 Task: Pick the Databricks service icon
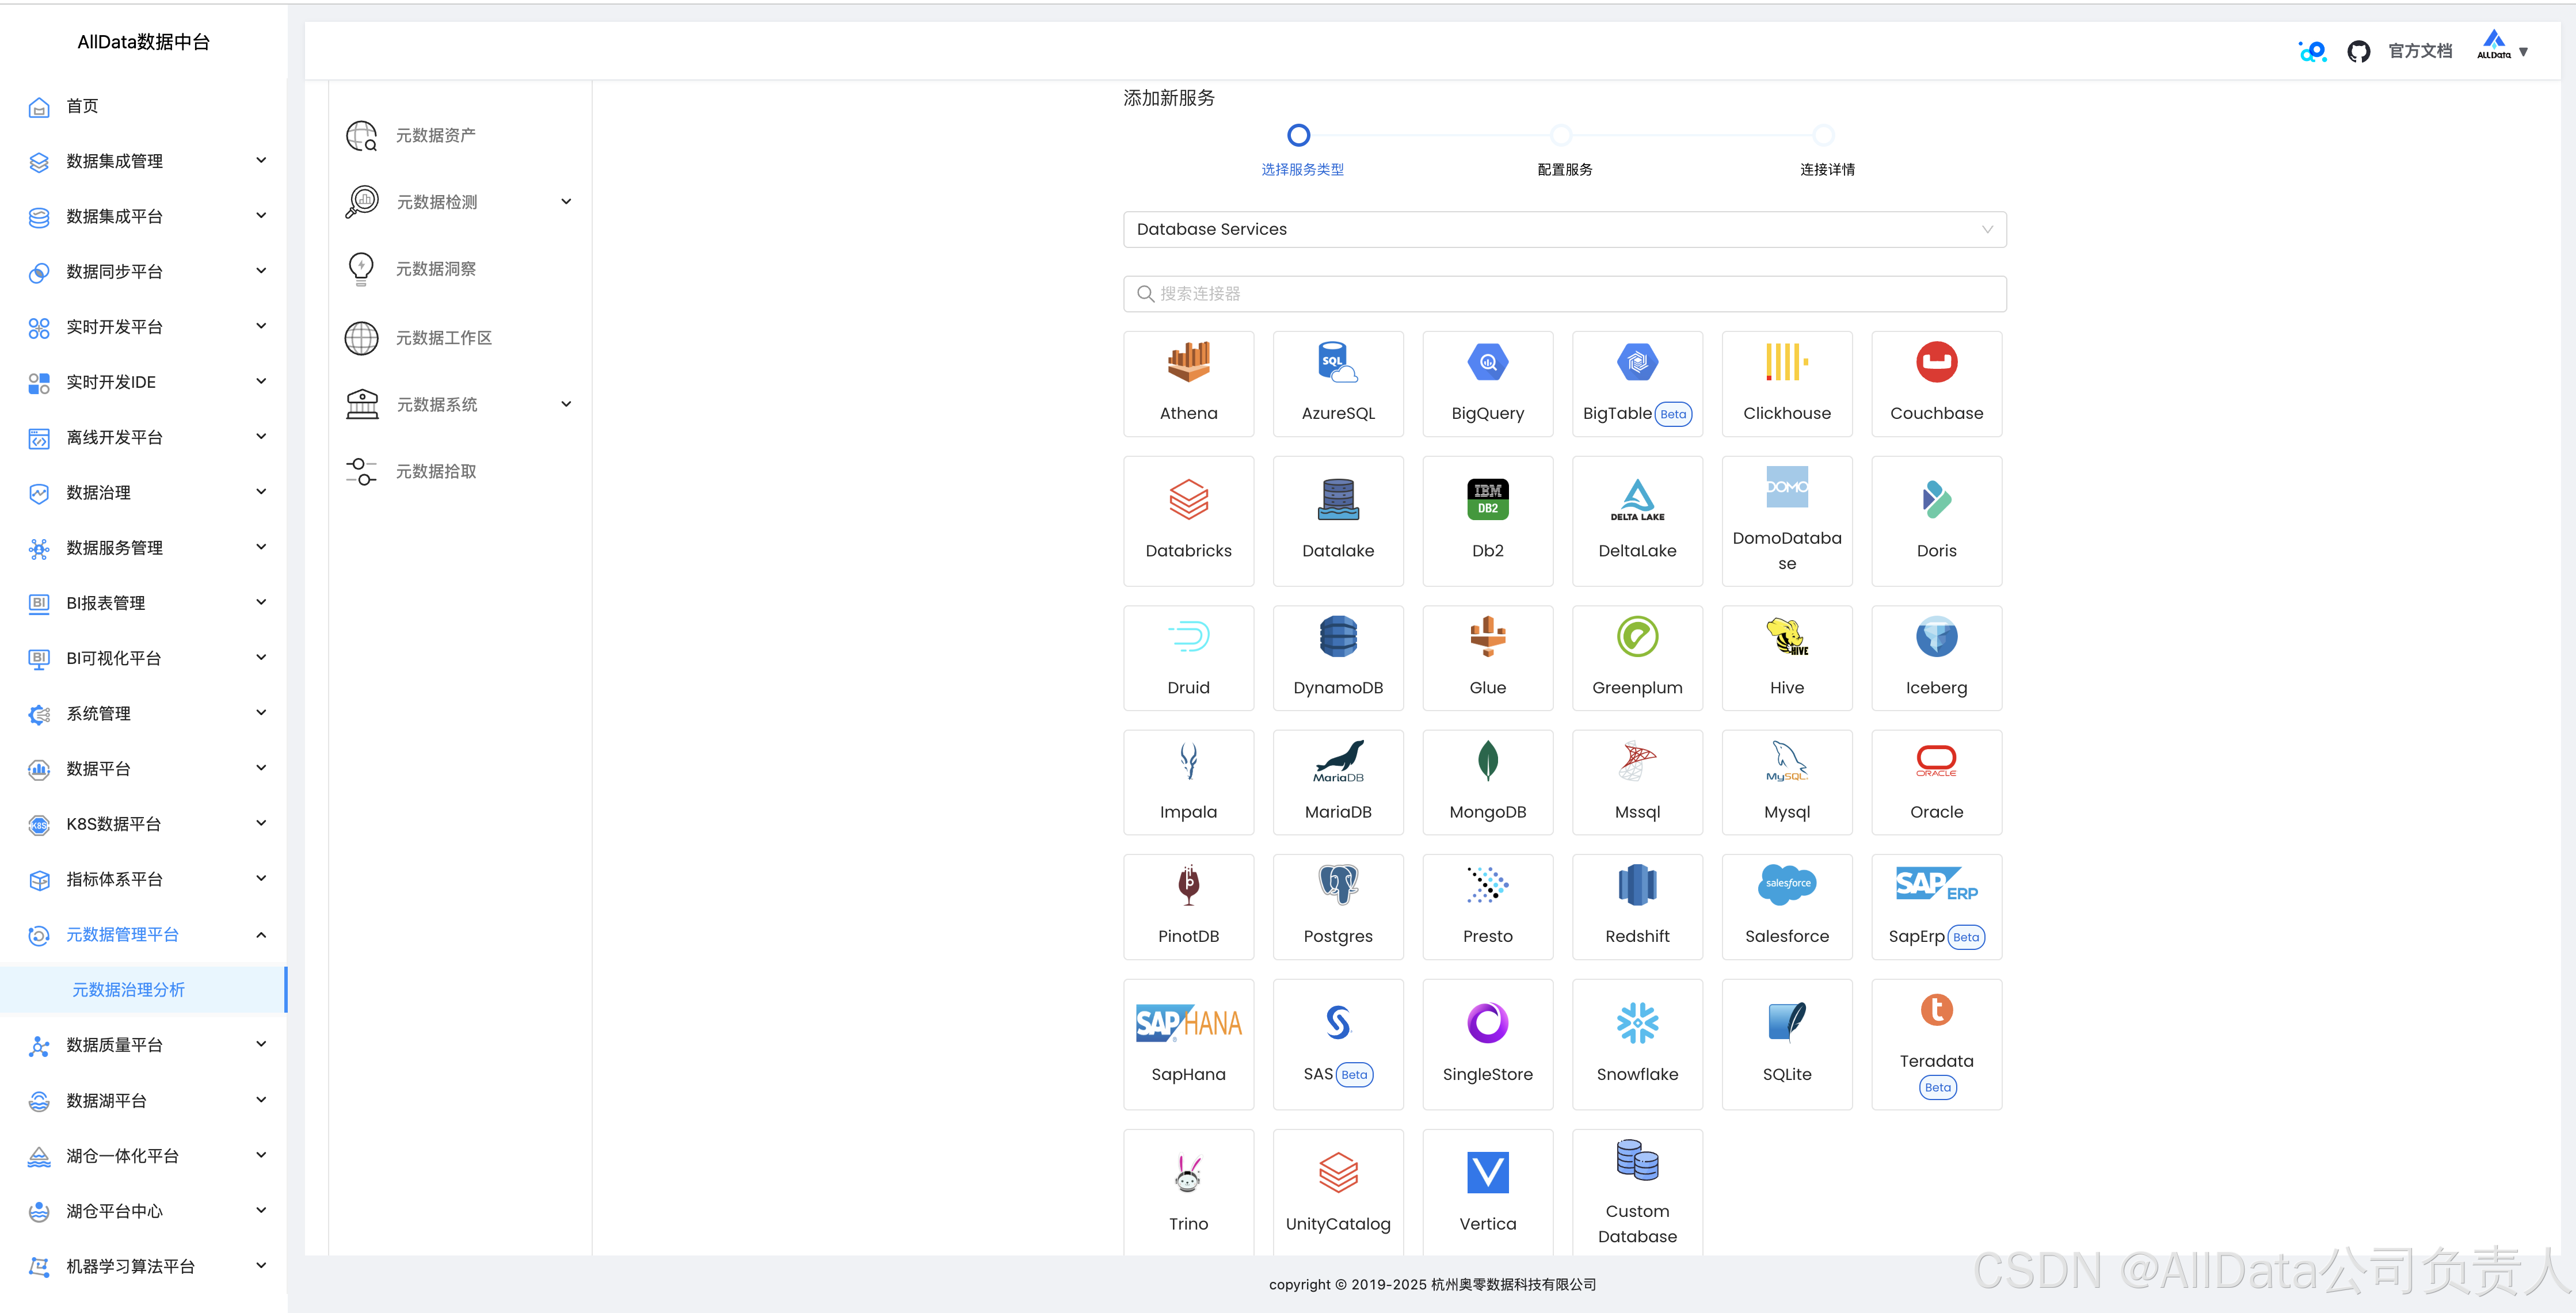point(1188,499)
